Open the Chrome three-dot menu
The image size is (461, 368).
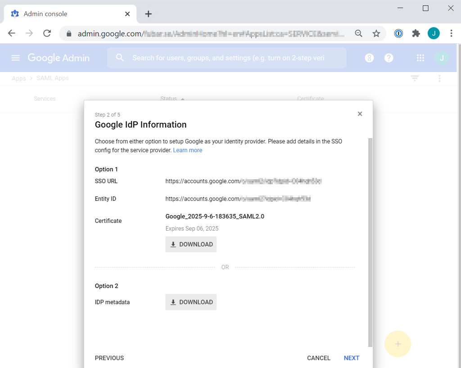pos(451,33)
